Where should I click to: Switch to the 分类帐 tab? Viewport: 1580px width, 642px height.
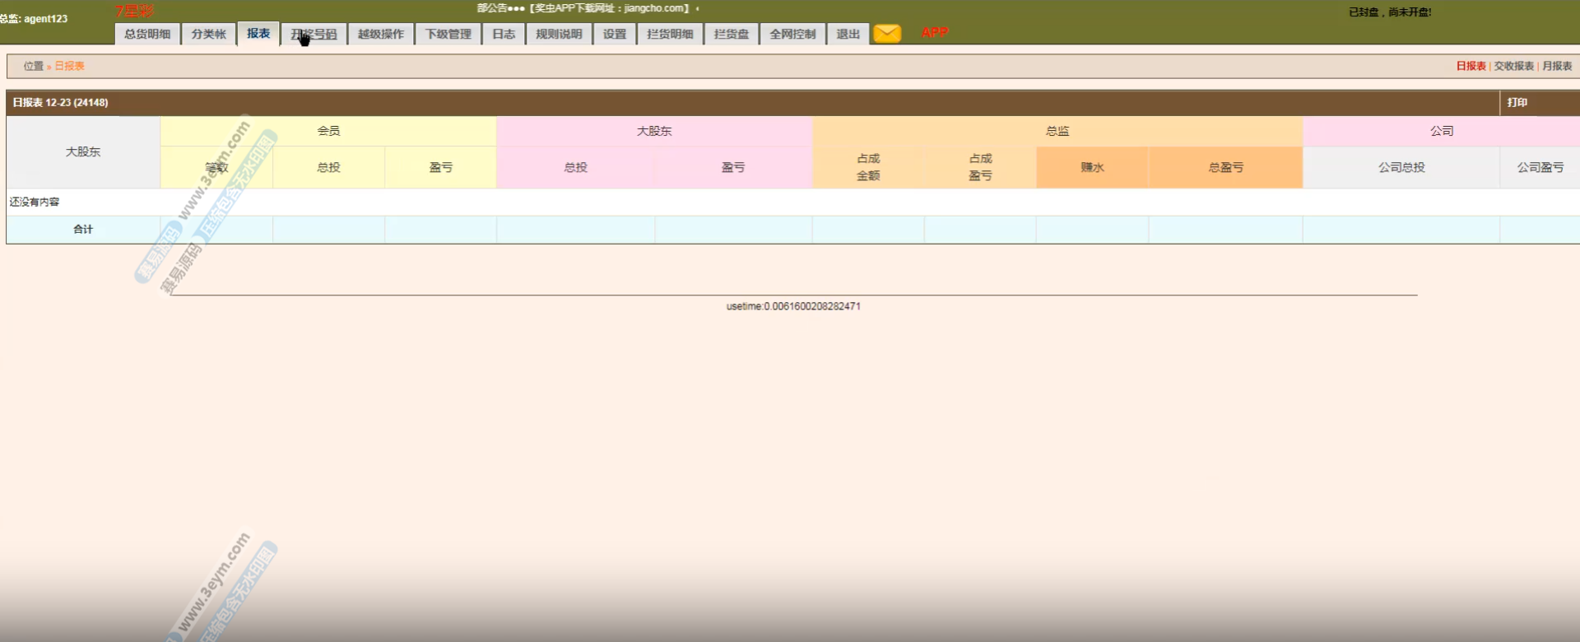tap(208, 34)
